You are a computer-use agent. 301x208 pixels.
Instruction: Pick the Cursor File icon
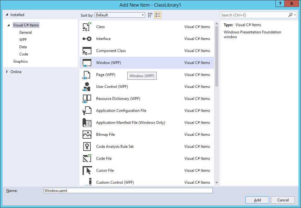[87, 170]
